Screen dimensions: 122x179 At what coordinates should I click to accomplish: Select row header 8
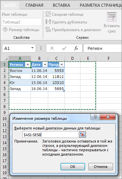coord(5,106)
